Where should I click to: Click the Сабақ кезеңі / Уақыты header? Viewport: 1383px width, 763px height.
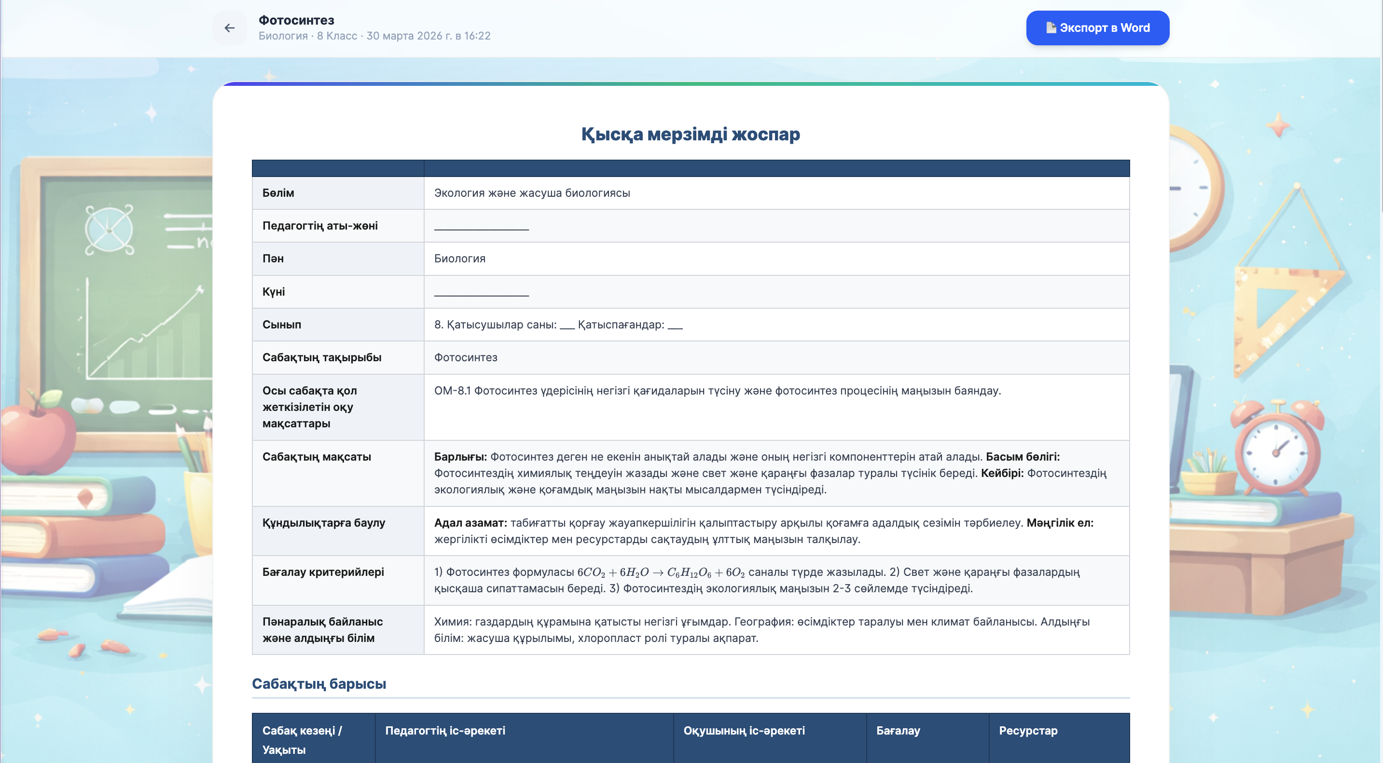click(x=302, y=739)
